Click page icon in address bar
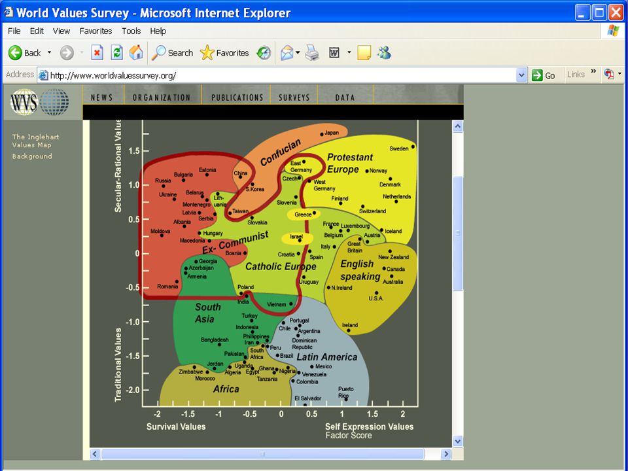The image size is (628, 471). [43, 75]
